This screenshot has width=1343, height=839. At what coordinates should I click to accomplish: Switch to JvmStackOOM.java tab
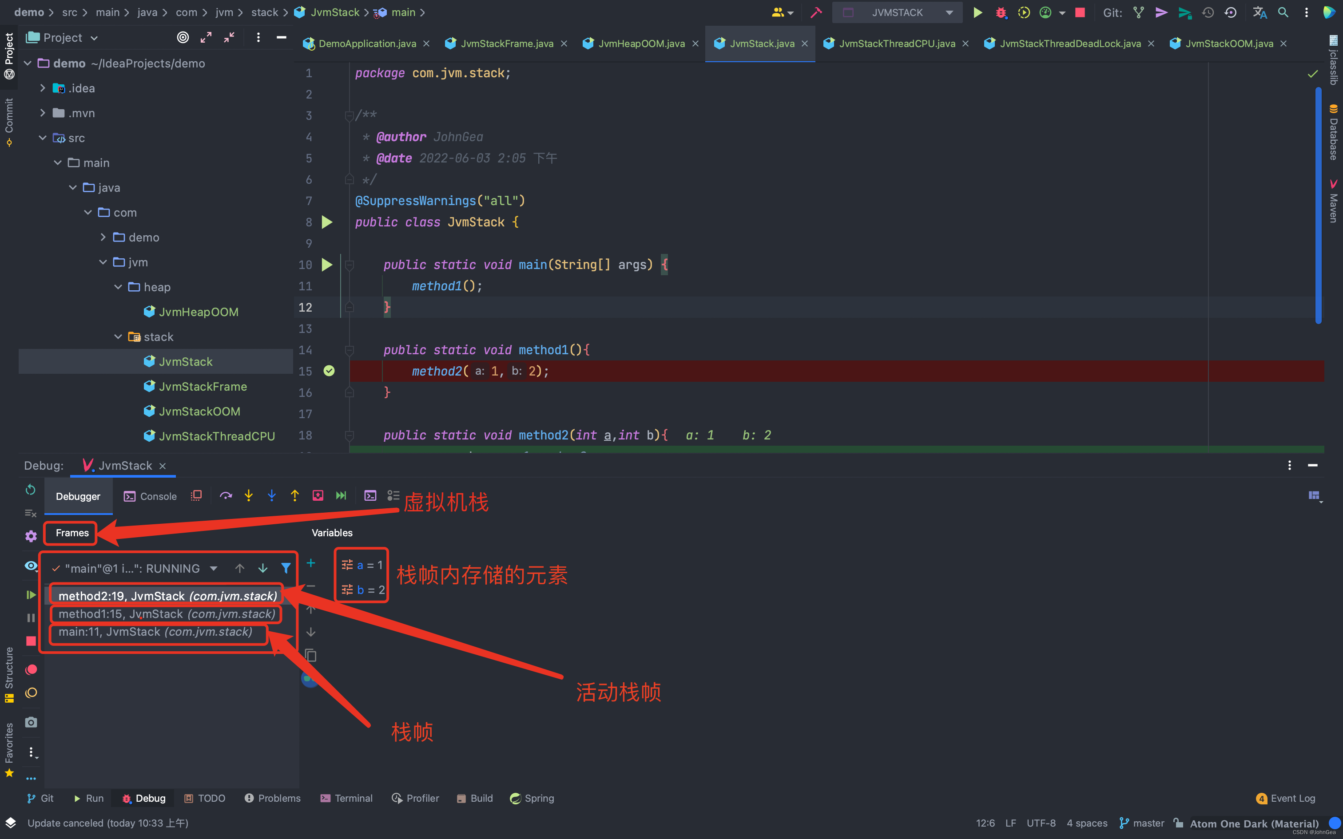coord(1229,44)
